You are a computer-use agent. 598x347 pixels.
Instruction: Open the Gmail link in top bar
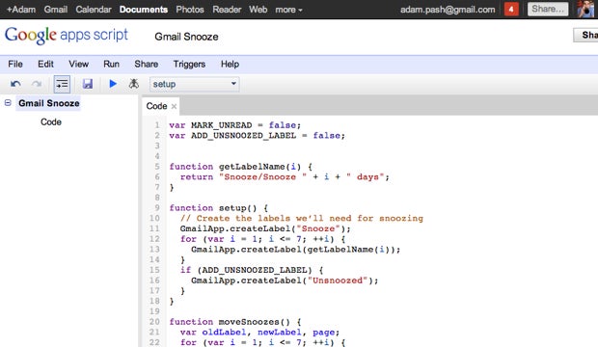(56, 10)
